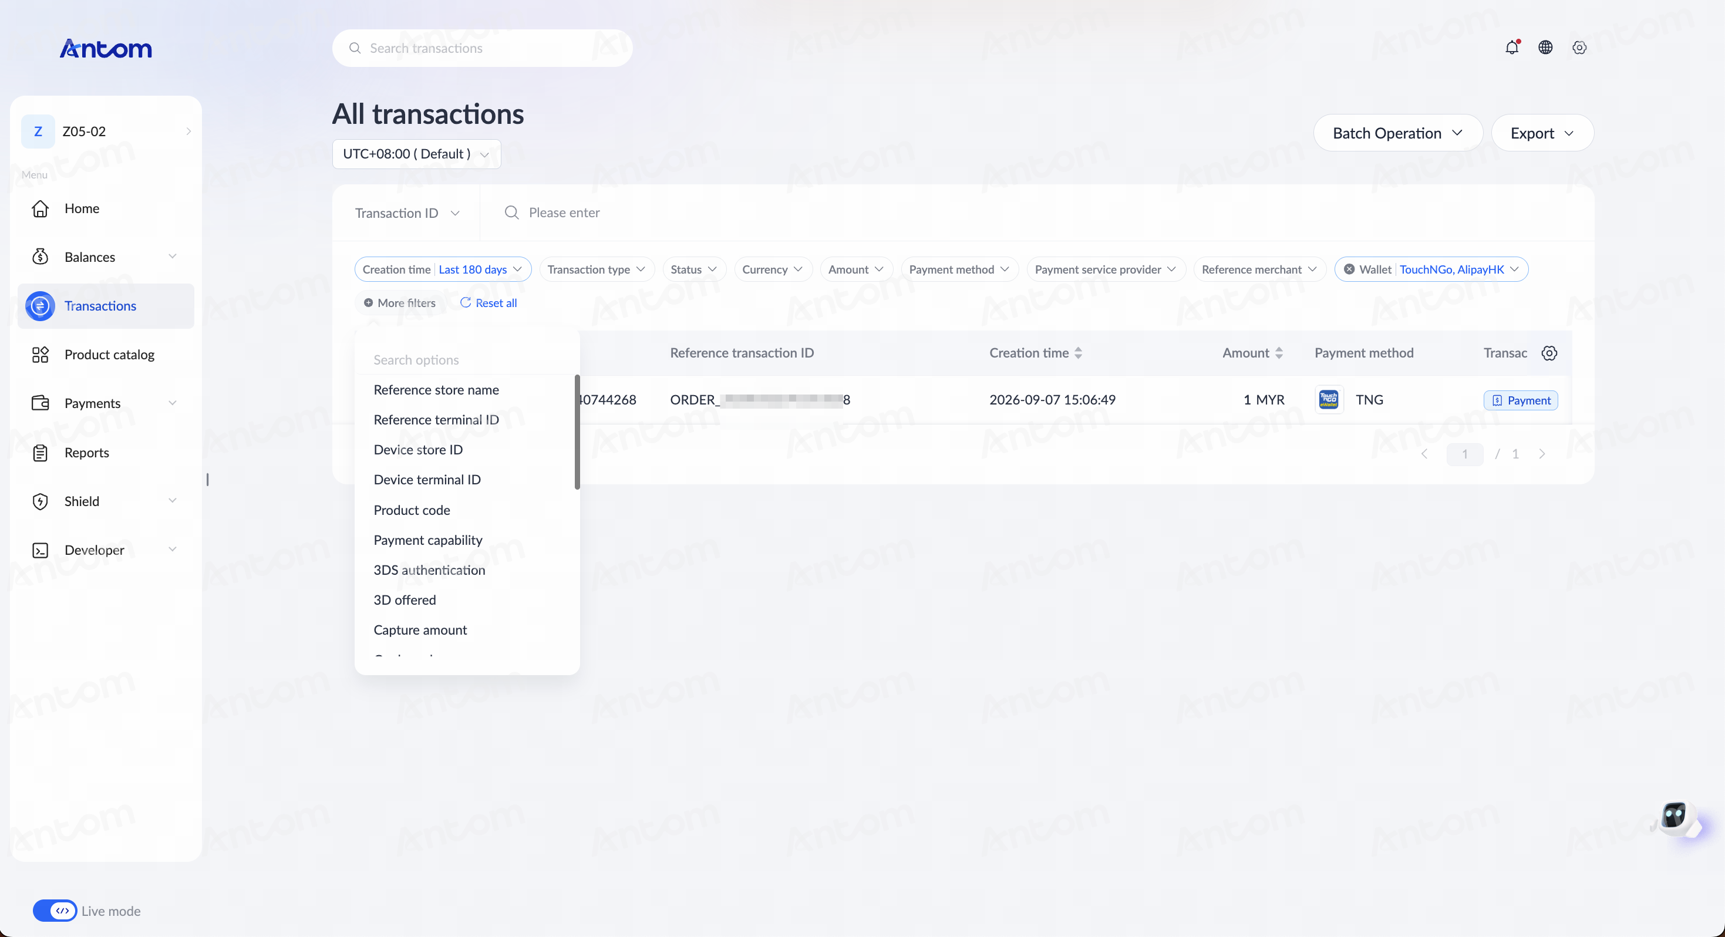
Task: Open settings gear icon in header
Action: click(1580, 48)
